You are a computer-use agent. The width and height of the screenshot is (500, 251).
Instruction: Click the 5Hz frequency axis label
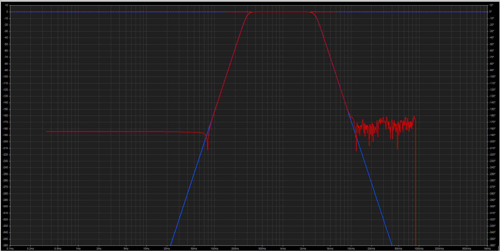[x=126, y=249]
